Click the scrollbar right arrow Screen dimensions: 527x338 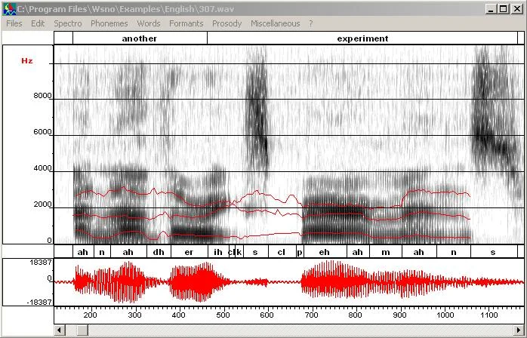(519, 330)
